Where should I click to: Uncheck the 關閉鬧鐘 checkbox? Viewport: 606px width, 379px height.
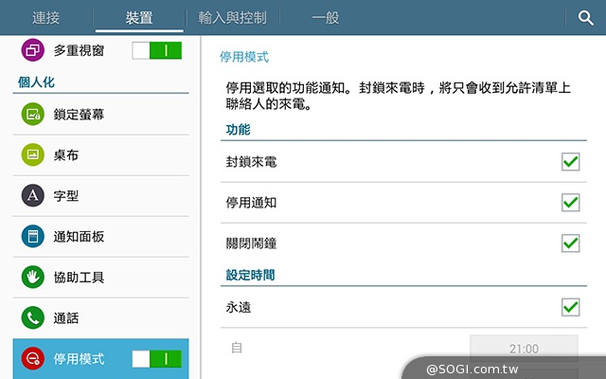570,244
